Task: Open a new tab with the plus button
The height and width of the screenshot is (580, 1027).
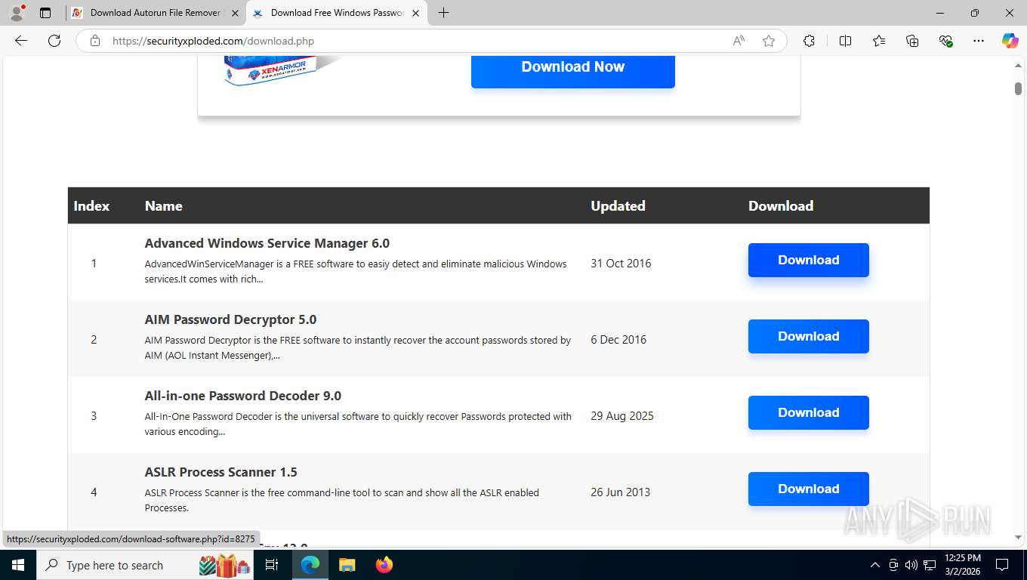Action: 443,13
